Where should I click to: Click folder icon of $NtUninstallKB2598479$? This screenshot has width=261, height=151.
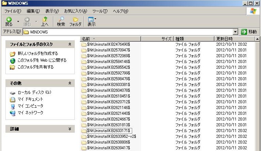click(84, 79)
